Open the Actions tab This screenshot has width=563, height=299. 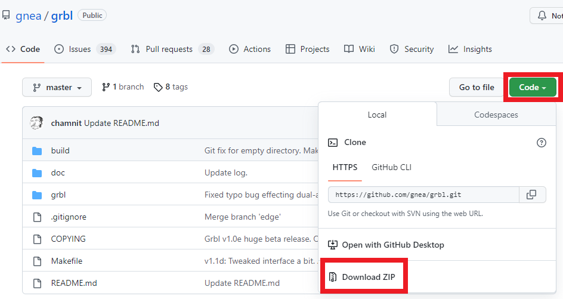pyautogui.click(x=250, y=49)
